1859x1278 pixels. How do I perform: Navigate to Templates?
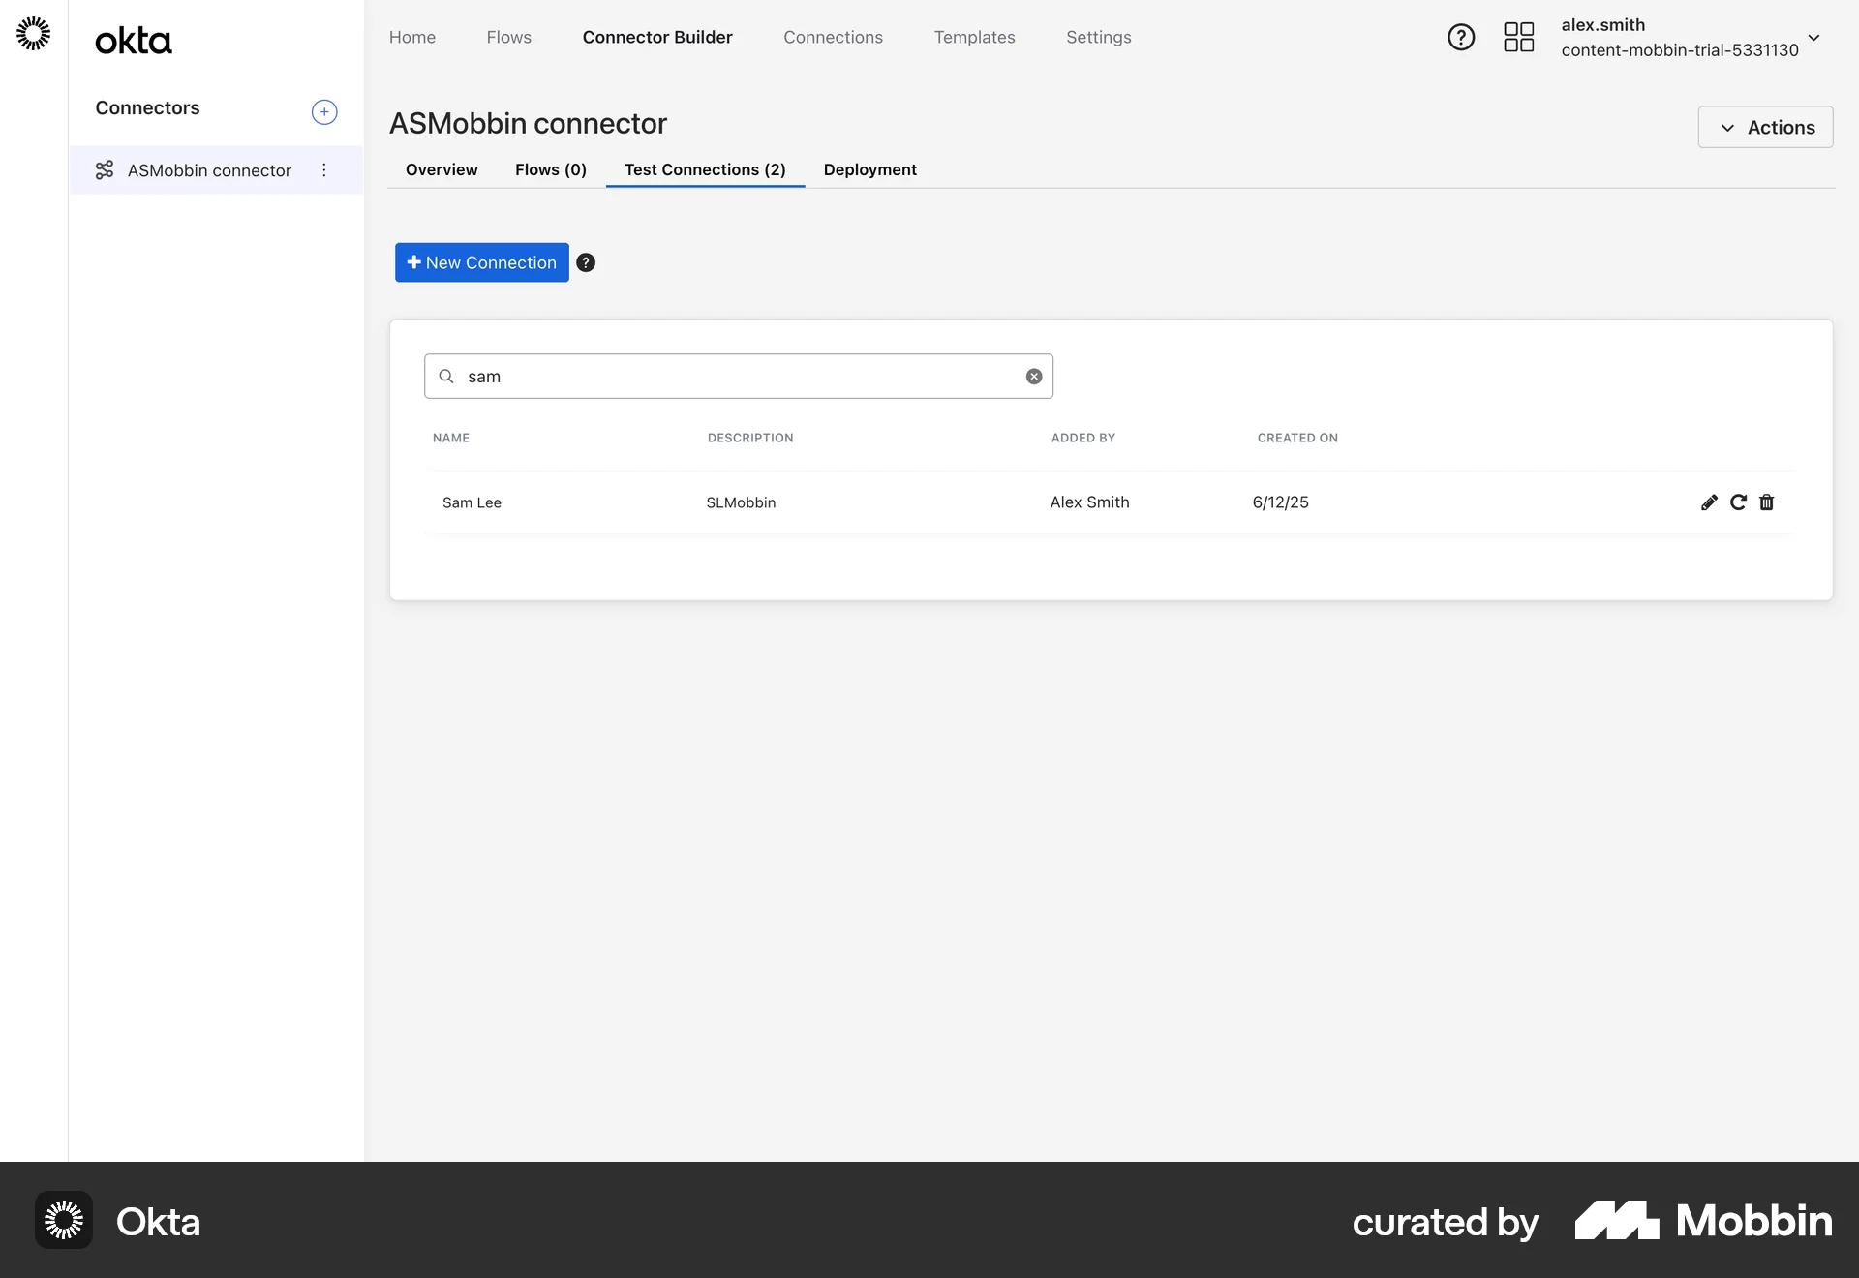click(974, 37)
